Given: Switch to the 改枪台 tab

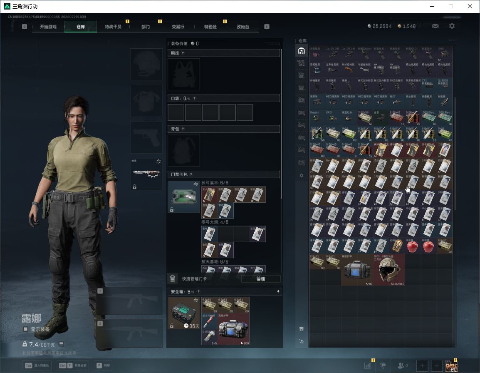Looking at the screenshot, I should pyautogui.click(x=243, y=27).
